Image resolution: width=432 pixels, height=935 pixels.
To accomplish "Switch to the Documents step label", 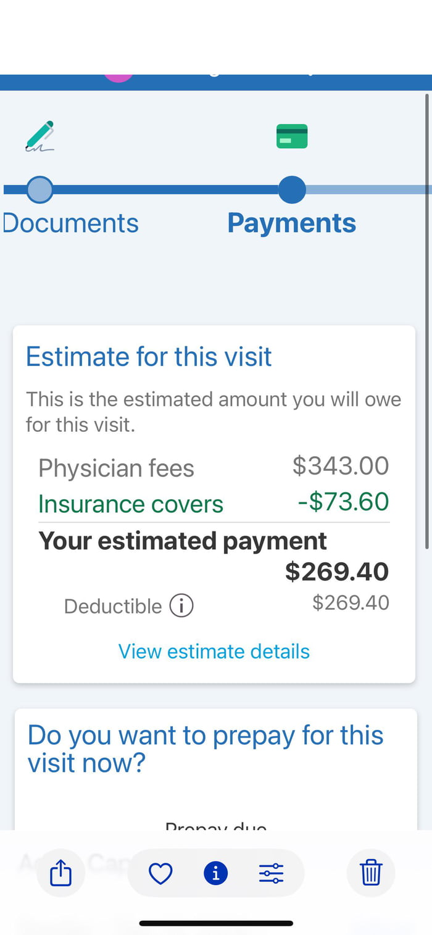I will (x=70, y=223).
